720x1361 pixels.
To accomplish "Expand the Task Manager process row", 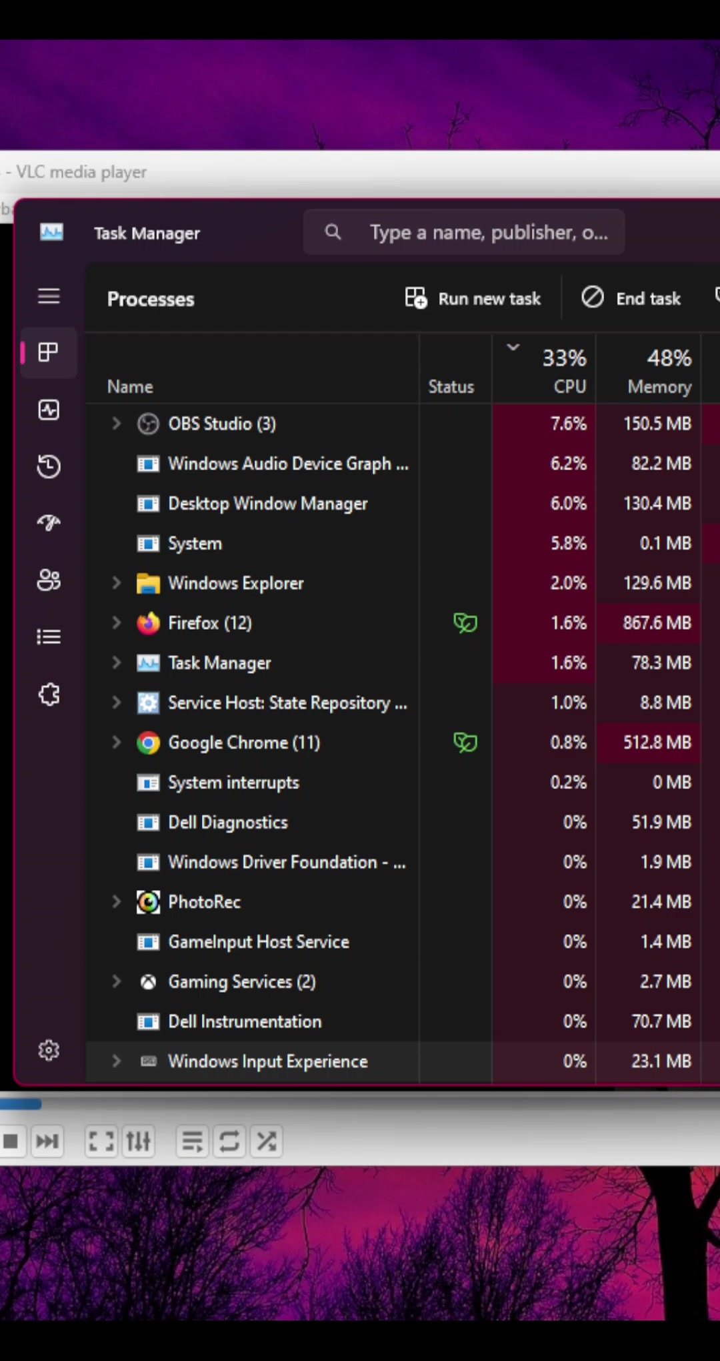I will [117, 662].
